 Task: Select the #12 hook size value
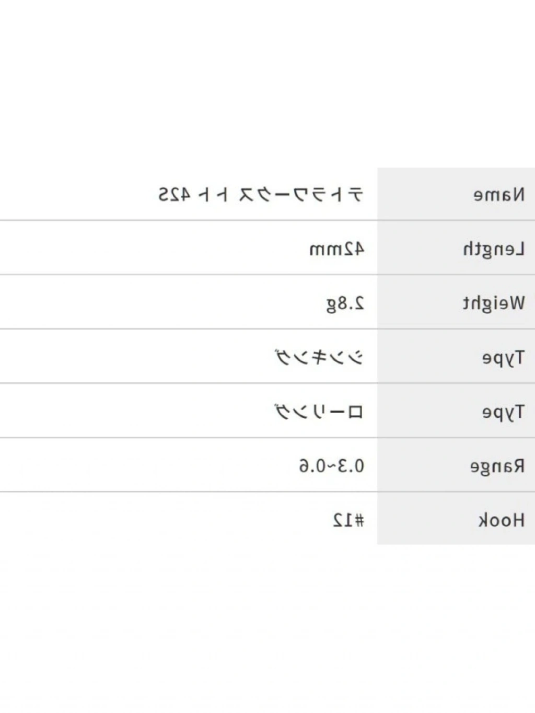pyautogui.click(x=348, y=520)
